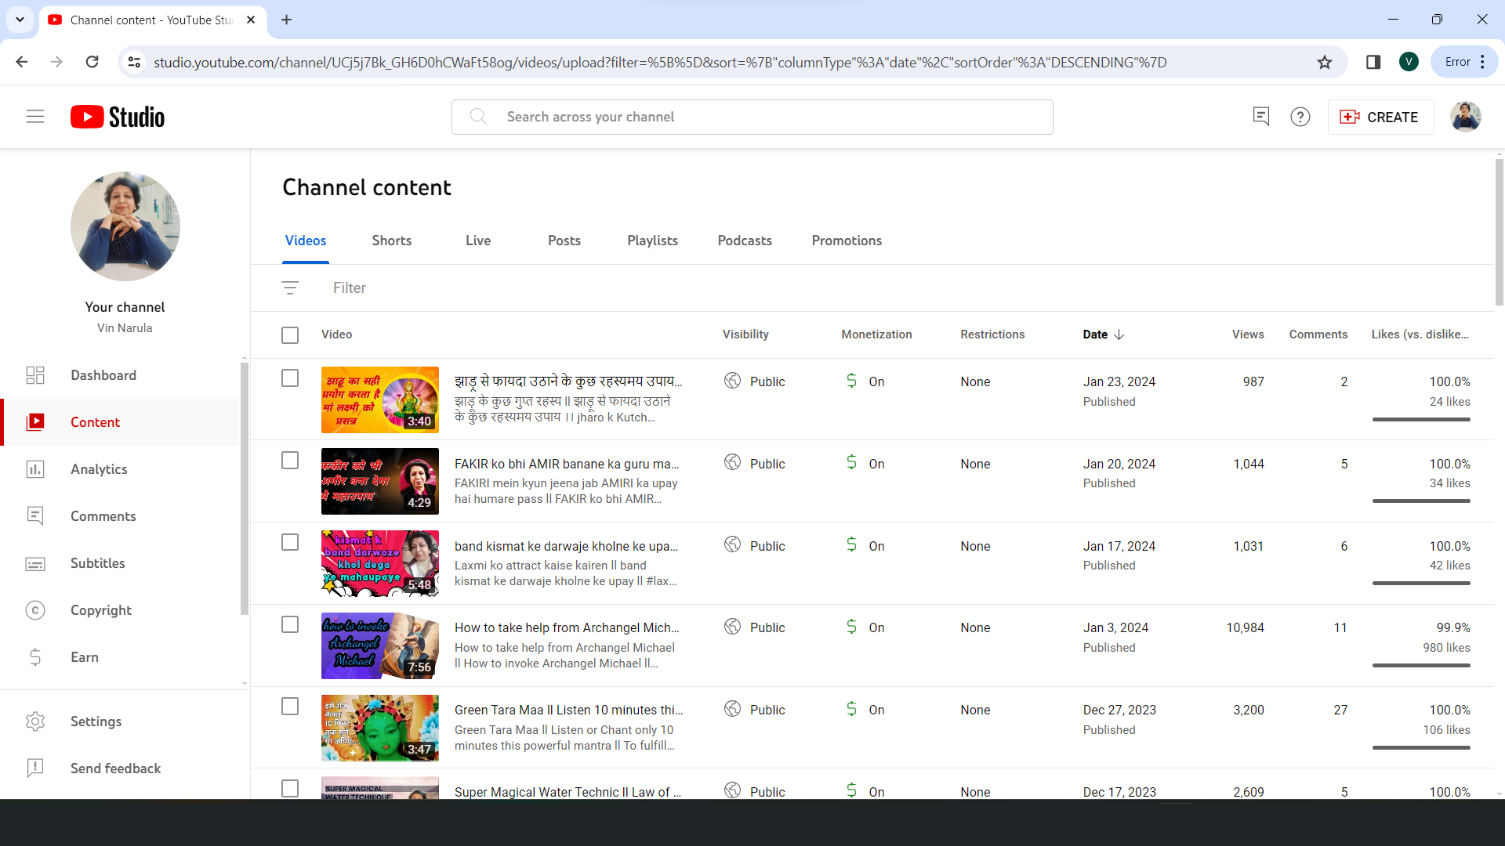Switch to the Shorts tab
The image size is (1505, 846).
[x=391, y=240]
